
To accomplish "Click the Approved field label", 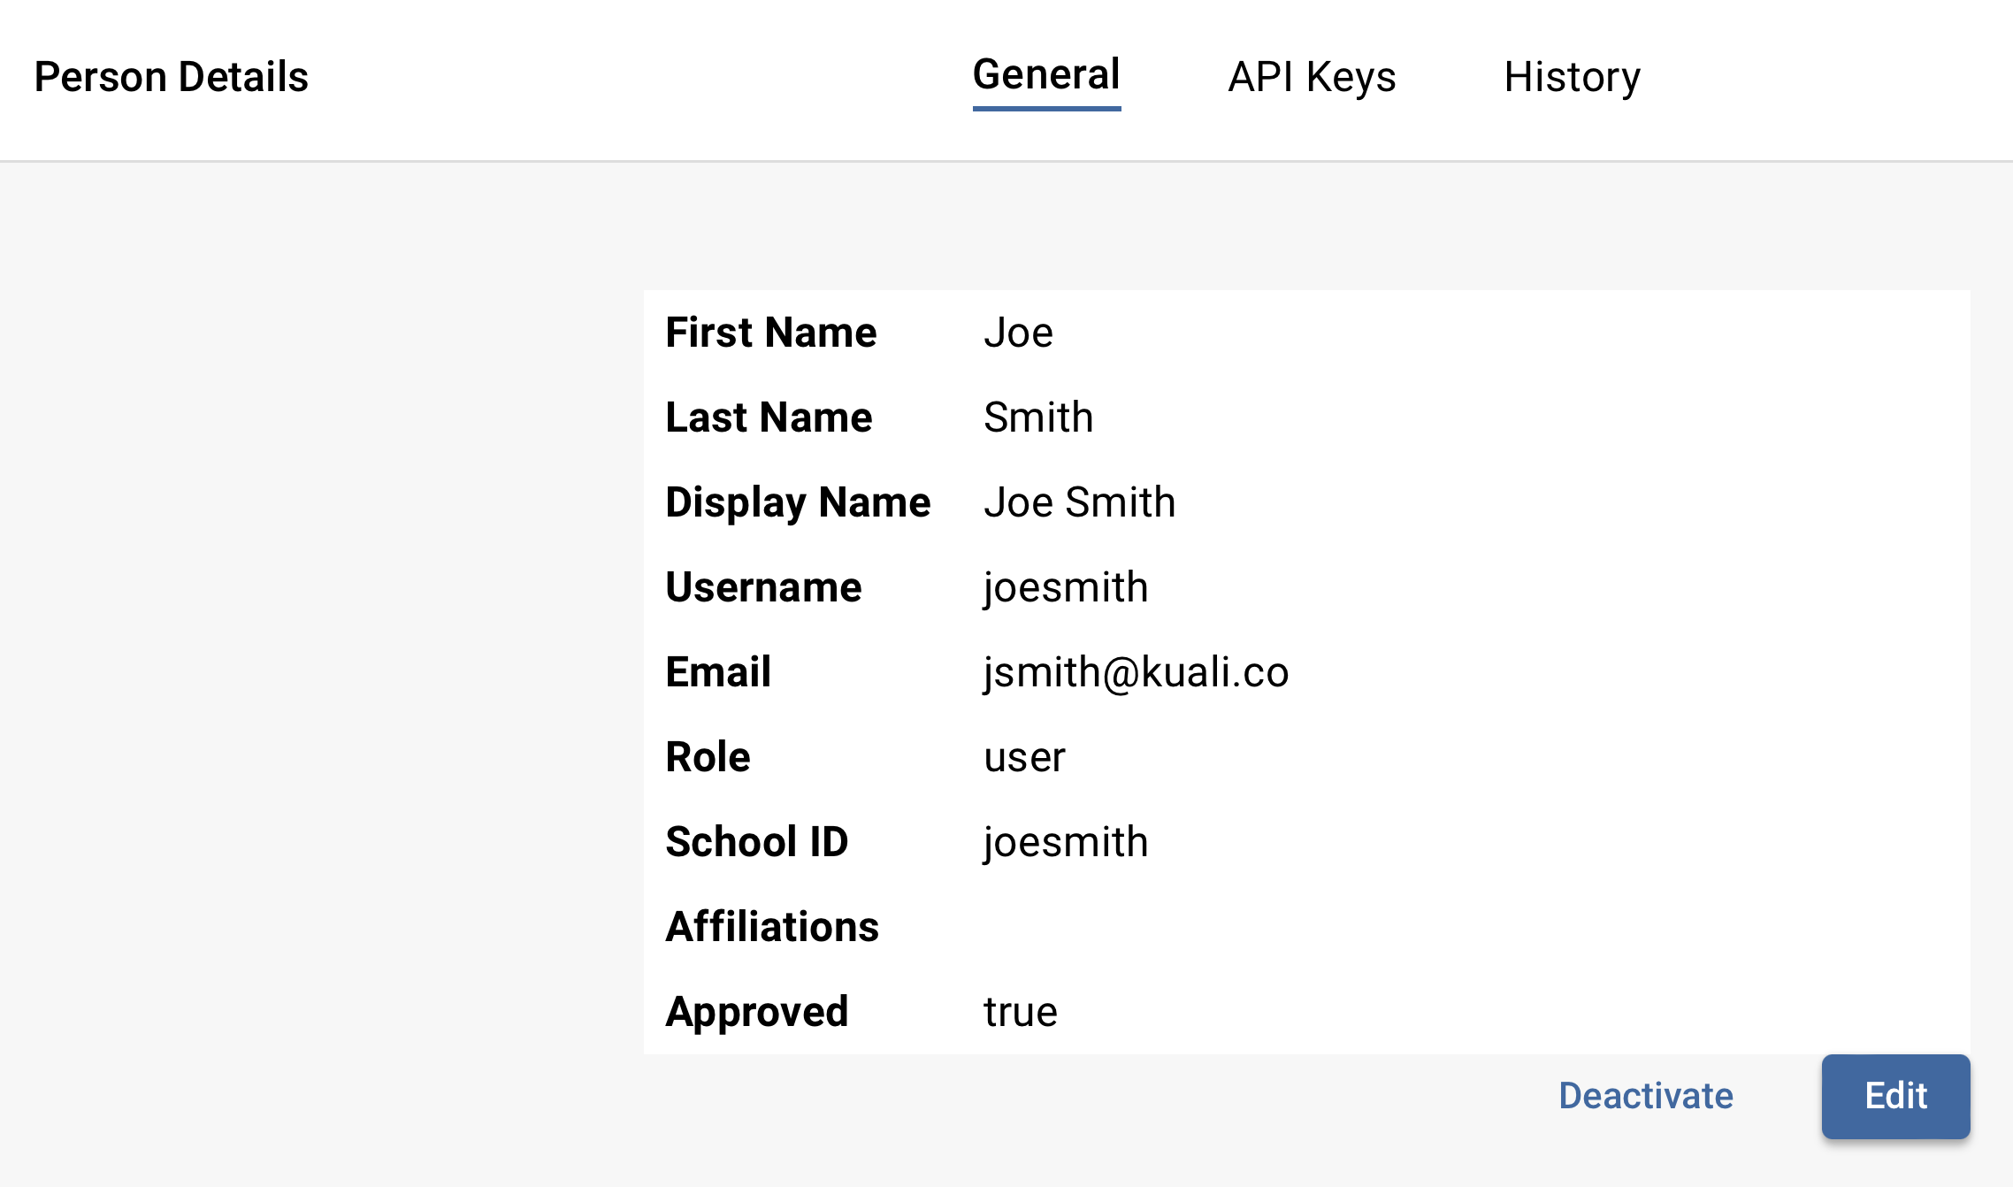I will (756, 1011).
